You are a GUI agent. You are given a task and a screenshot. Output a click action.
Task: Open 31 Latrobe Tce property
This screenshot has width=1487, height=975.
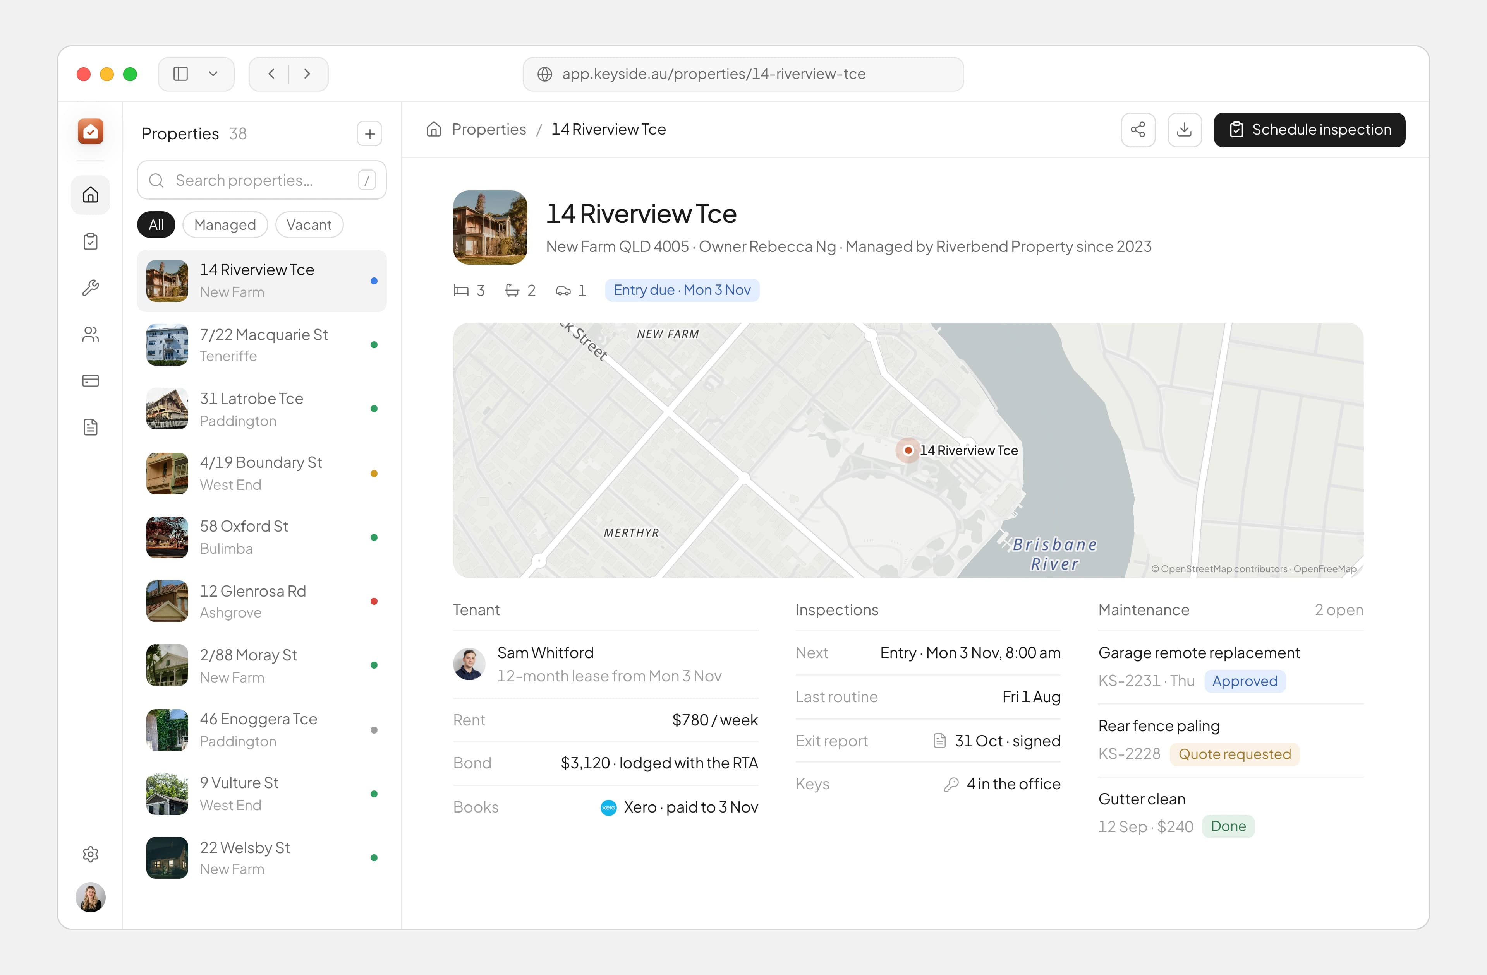pyautogui.click(x=262, y=409)
